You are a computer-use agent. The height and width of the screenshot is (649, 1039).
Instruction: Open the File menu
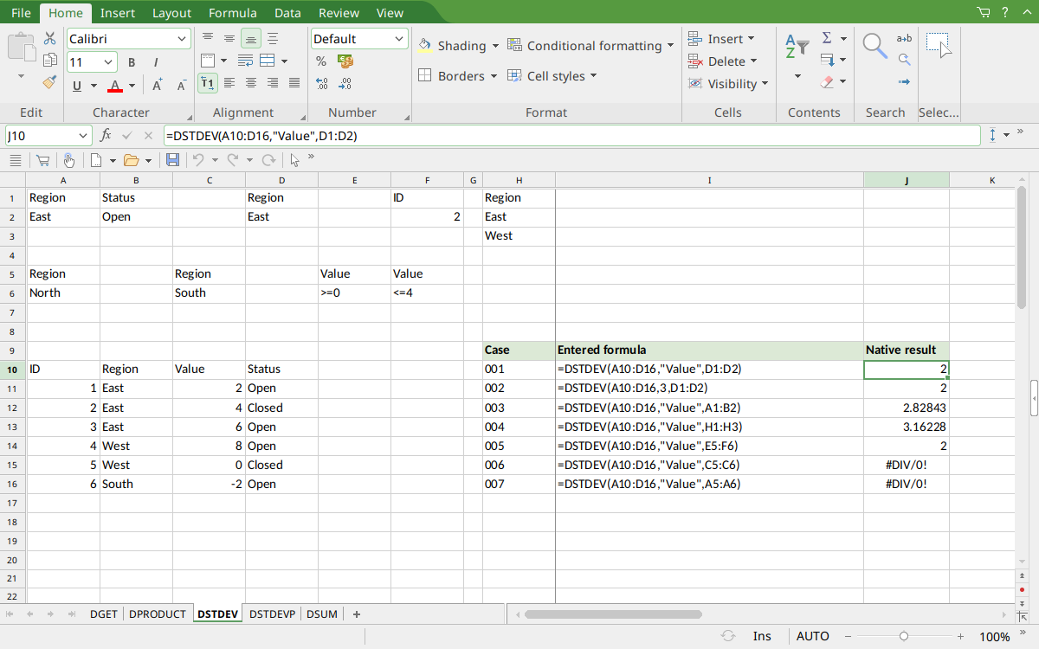[21, 13]
